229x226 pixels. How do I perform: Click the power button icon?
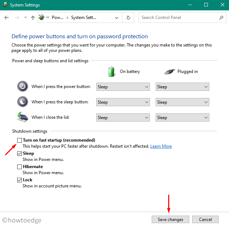point(23,86)
